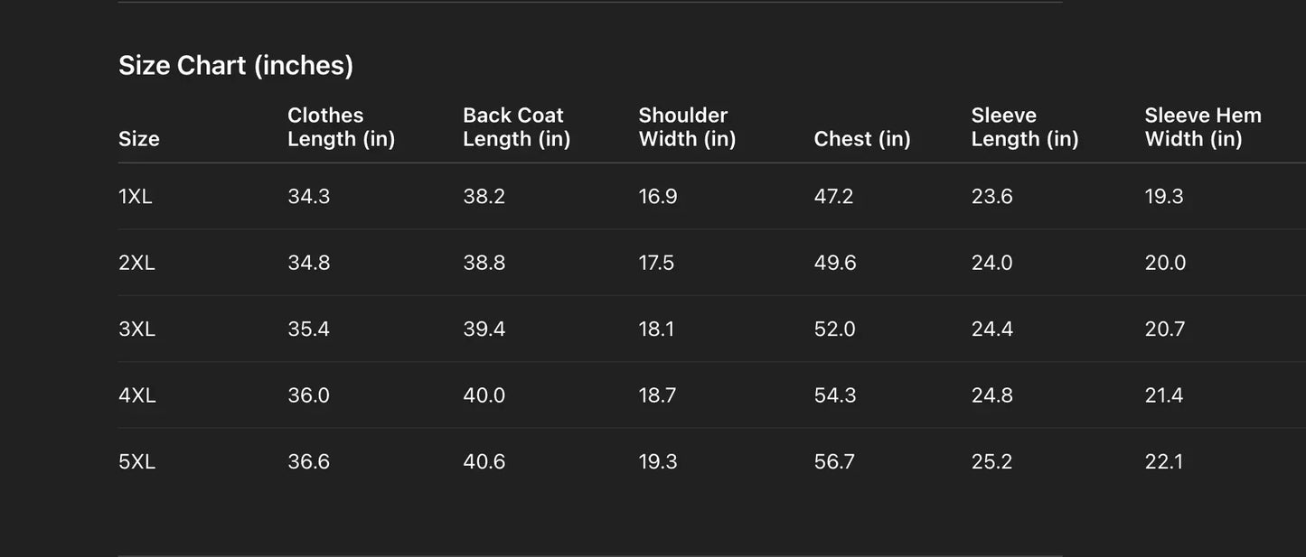Click the "Sleeve Length (in)" column header
Viewport: 1306px width, 557px height.
pyautogui.click(x=1025, y=127)
